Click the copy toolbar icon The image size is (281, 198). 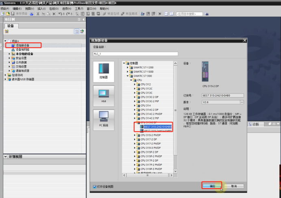point(43,14)
